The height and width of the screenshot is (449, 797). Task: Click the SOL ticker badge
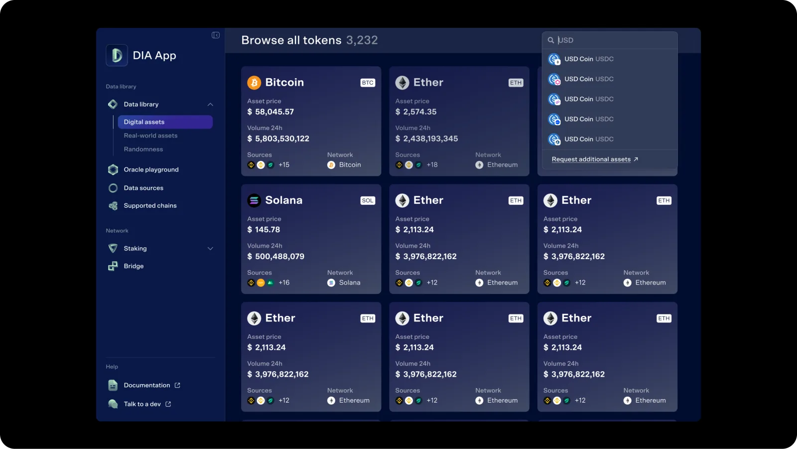(368, 200)
